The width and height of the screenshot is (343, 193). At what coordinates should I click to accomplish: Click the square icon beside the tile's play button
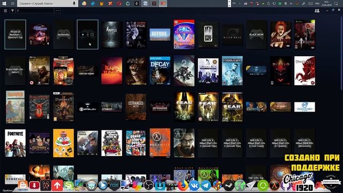coord(92,34)
